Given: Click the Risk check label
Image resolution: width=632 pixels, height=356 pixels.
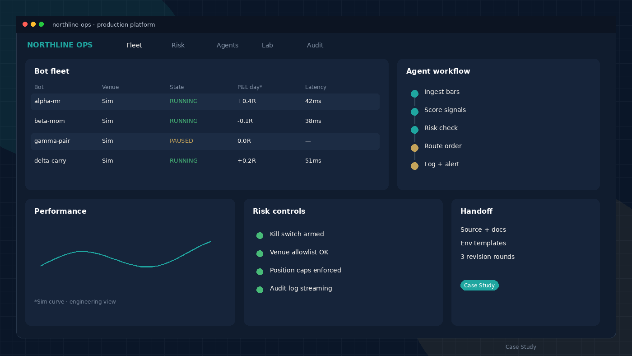Looking at the screenshot, I should pos(441,128).
